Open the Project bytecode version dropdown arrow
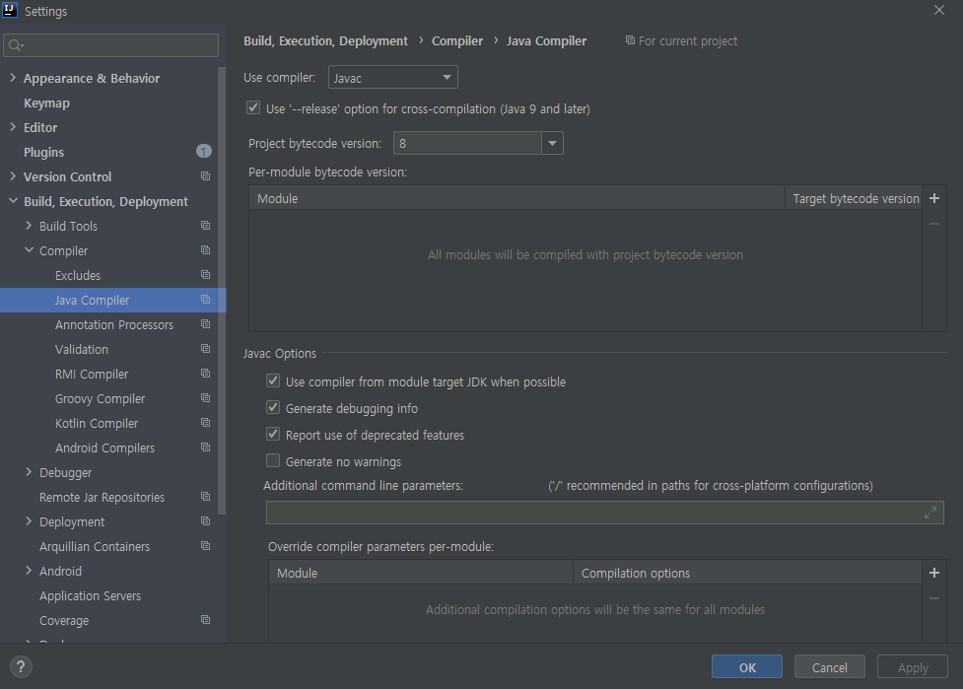The width and height of the screenshot is (963, 689). pyautogui.click(x=552, y=143)
